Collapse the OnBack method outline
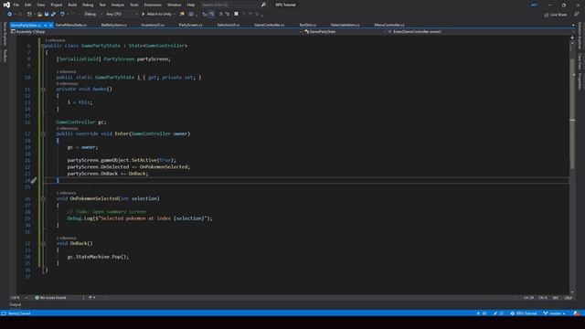The image size is (585, 329). pyautogui.click(x=43, y=244)
